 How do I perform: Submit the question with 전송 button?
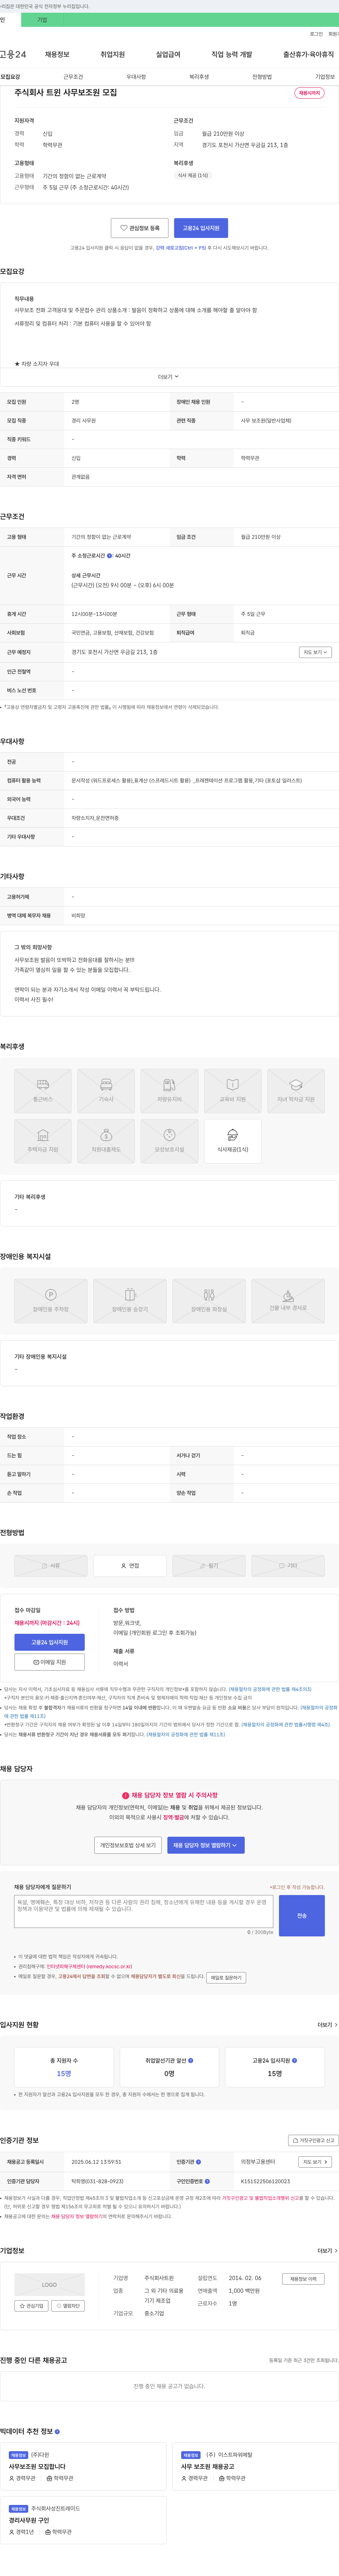(302, 1916)
